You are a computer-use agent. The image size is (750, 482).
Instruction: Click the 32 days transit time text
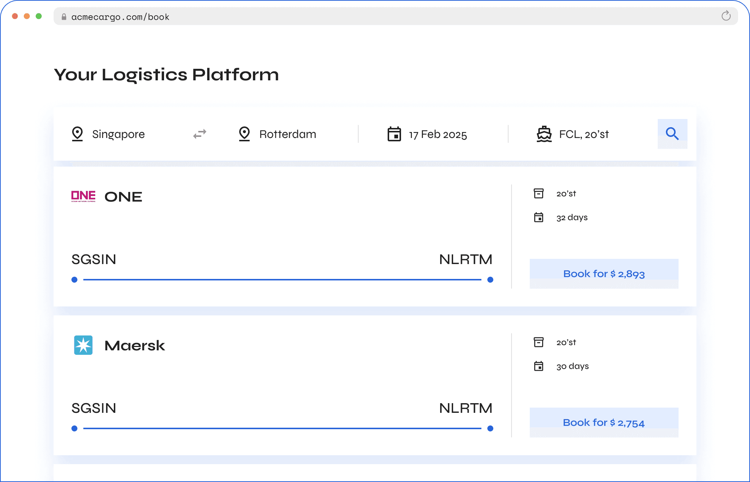pyautogui.click(x=572, y=218)
